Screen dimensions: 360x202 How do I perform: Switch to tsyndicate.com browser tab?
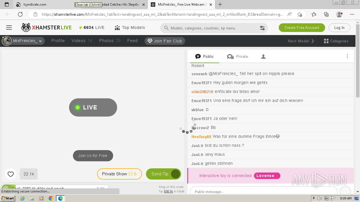click(x=42, y=4)
